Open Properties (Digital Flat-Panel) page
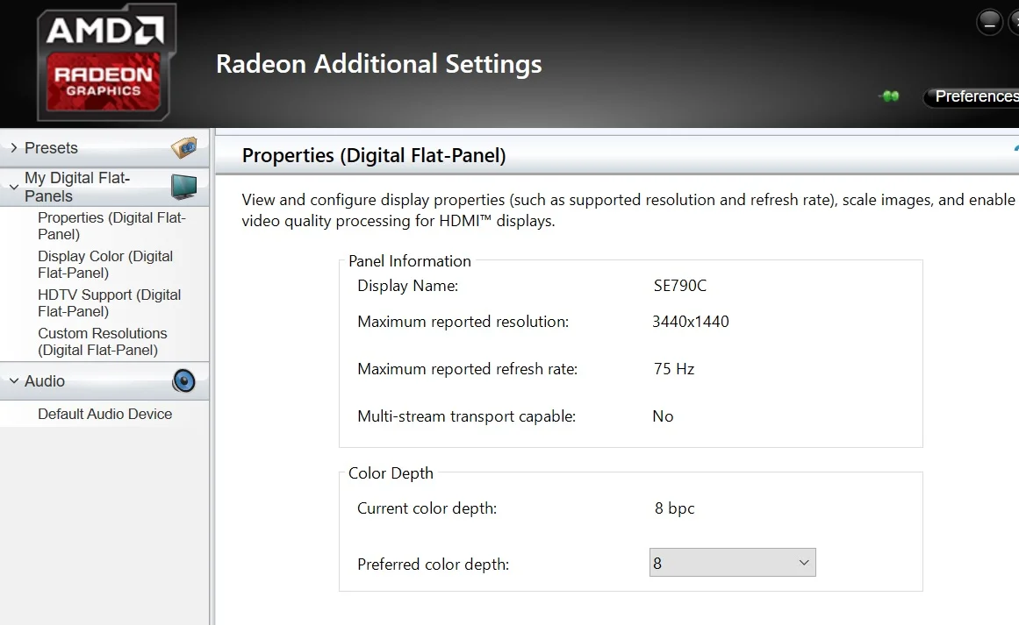The image size is (1019, 625). [x=111, y=226]
